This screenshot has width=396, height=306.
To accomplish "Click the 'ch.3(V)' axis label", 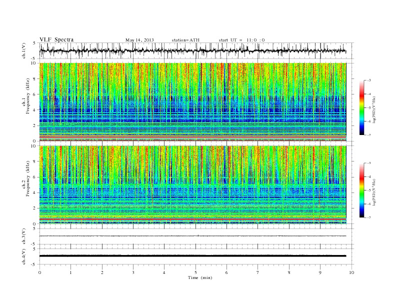I will click(24, 236).
